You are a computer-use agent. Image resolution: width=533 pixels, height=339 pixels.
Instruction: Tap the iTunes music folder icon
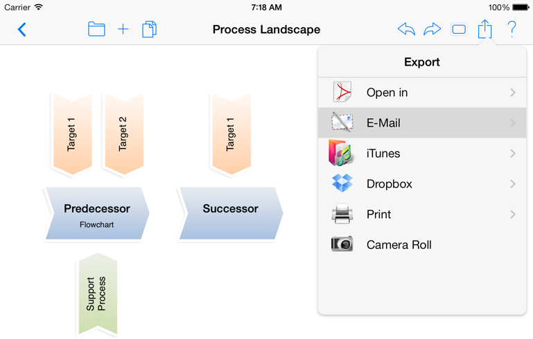[x=341, y=153]
